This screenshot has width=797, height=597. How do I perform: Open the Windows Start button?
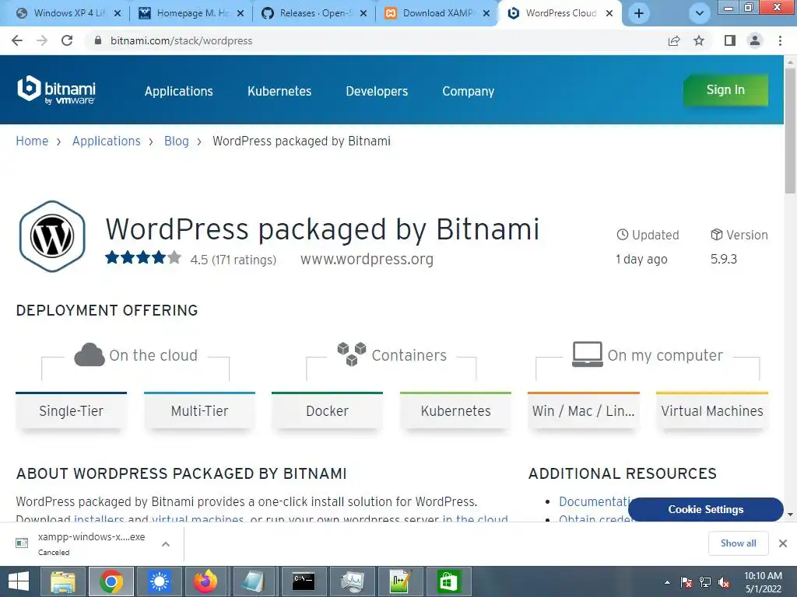click(x=19, y=581)
